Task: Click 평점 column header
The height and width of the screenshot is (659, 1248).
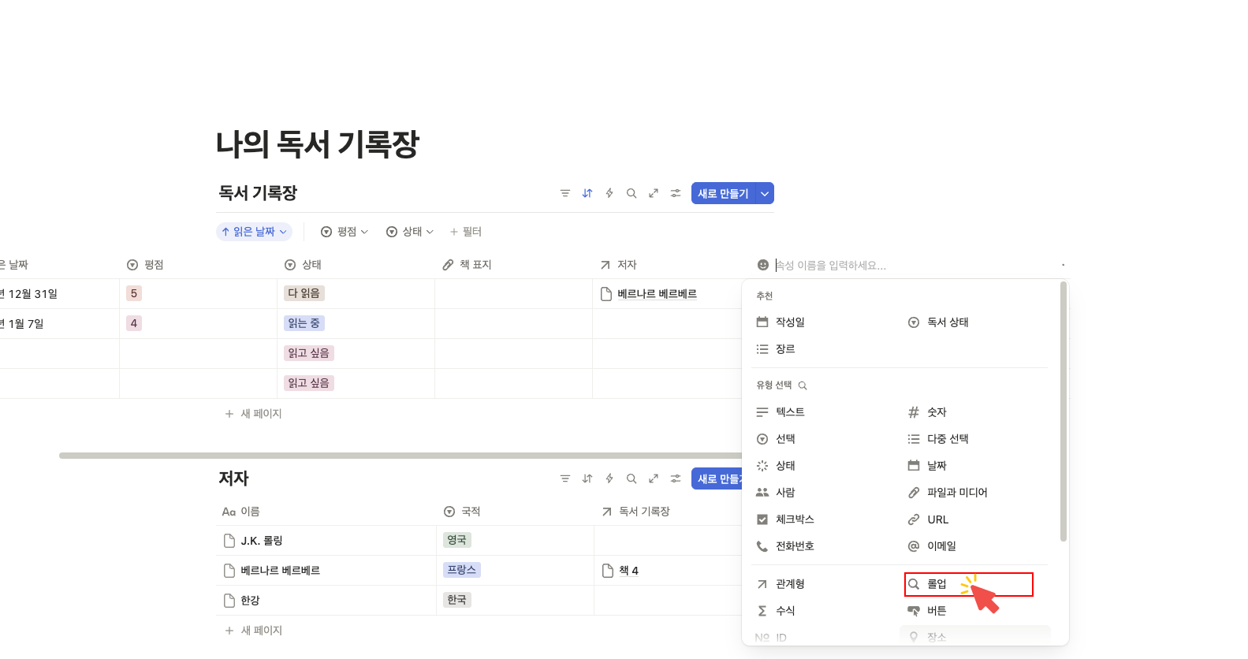Action: 198,265
